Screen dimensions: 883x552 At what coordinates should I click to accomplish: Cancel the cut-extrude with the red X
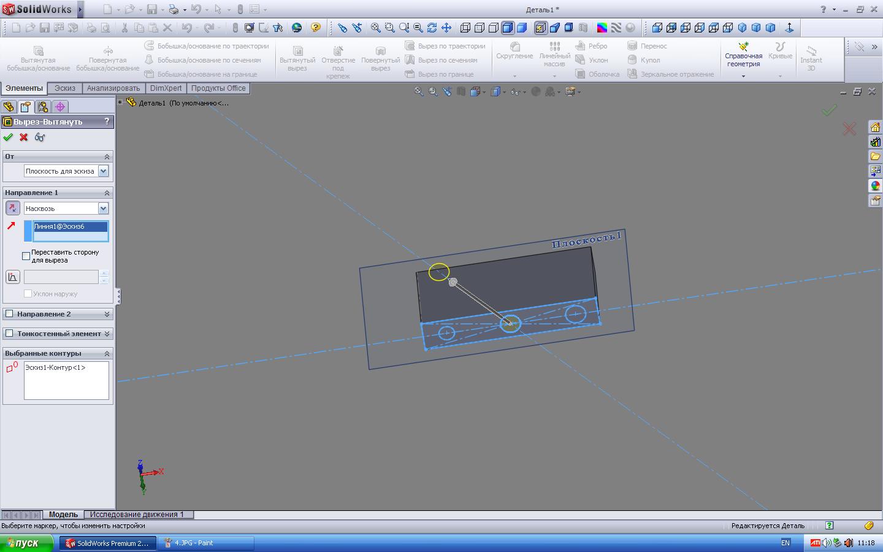pos(24,137)
